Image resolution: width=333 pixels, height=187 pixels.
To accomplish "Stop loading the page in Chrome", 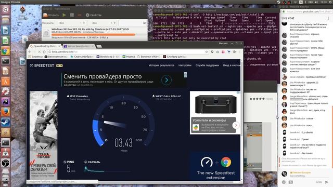I will coord(39,52).
